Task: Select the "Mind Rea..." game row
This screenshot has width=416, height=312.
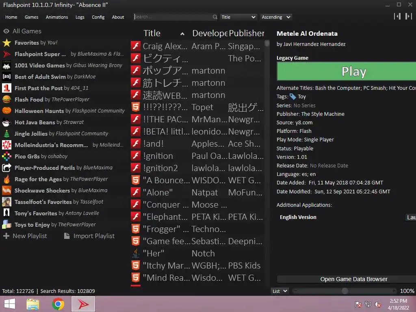Action: pos(197,278)
